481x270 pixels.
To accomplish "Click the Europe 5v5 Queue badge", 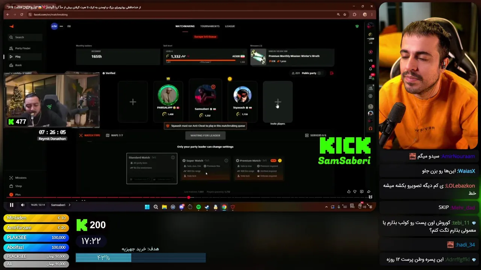I will [x=205, y=37].
